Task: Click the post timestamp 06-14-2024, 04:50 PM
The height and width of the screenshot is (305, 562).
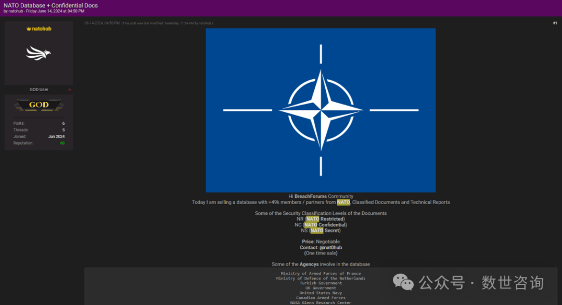Action: (102, 23)
